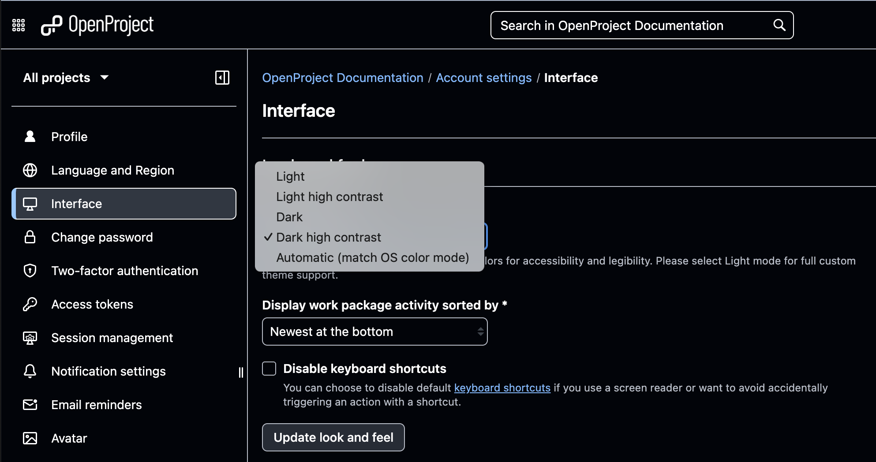Select the Dark theme option
Screen dimensions: 876x462
[289, 216]
